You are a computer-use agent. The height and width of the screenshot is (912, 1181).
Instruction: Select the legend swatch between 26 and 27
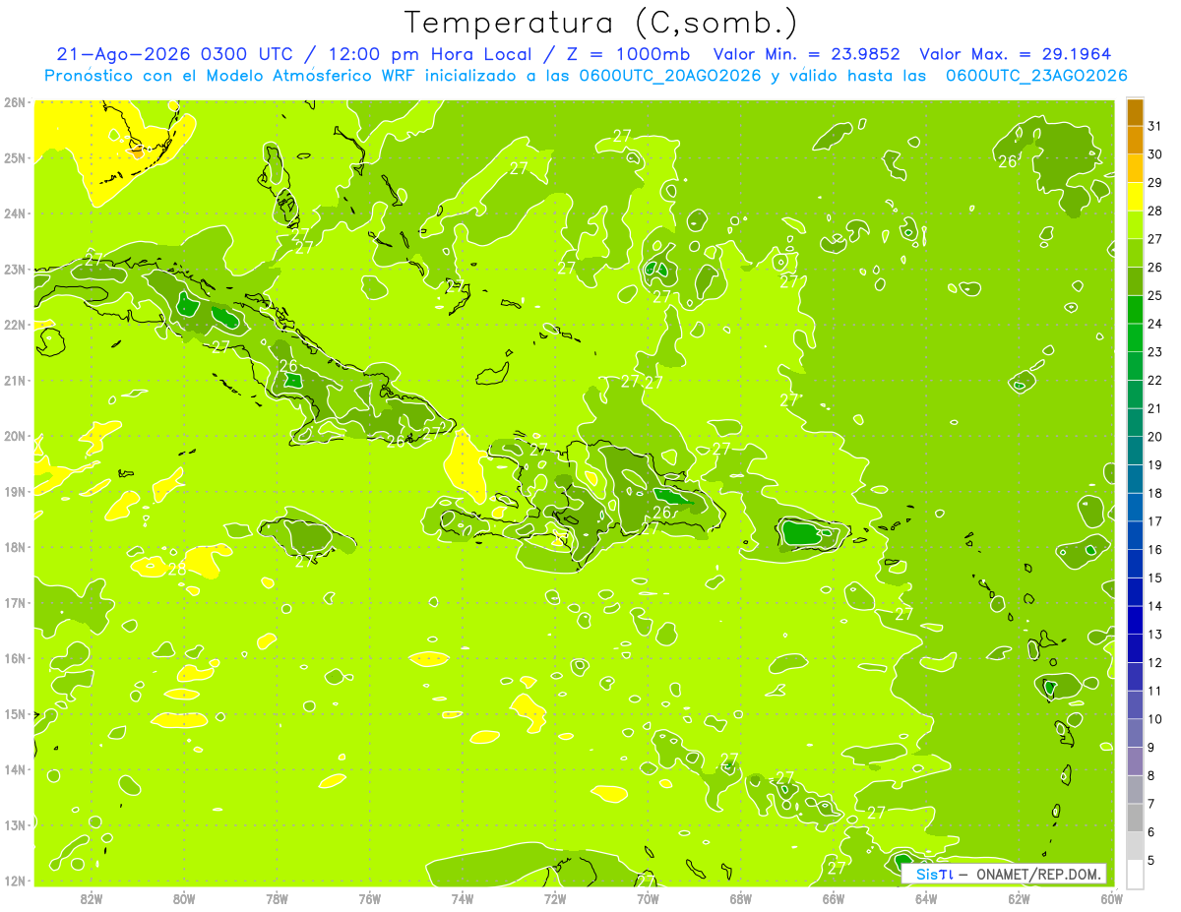(x=1135, y=253)
